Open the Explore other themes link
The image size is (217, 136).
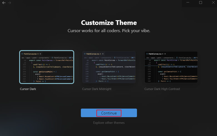(109, 123)
